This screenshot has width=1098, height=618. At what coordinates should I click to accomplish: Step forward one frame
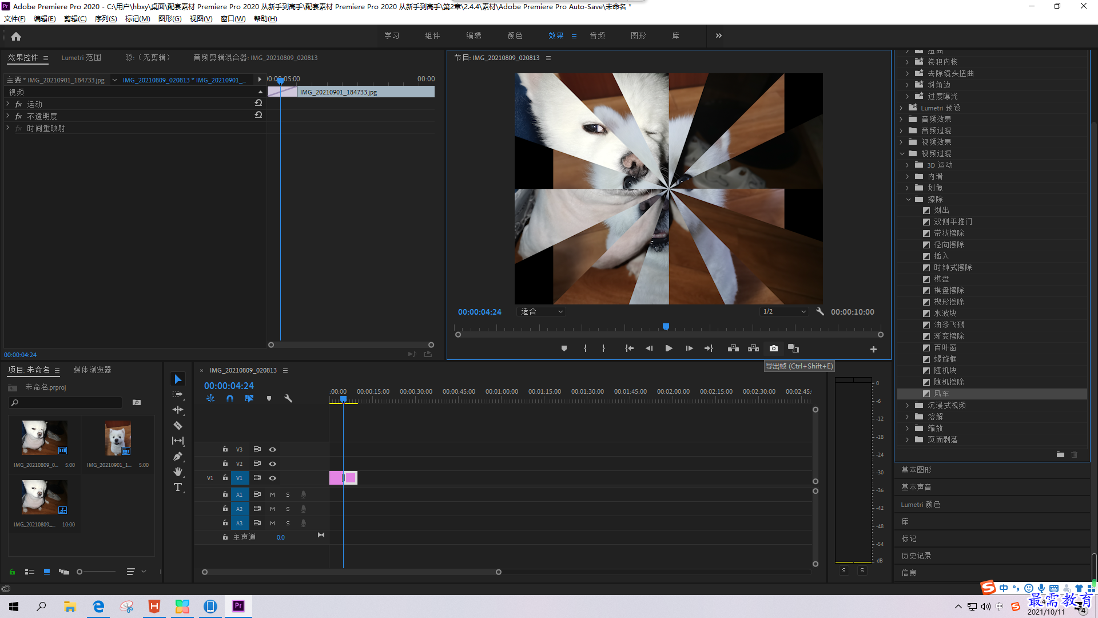tap(689, 348)
